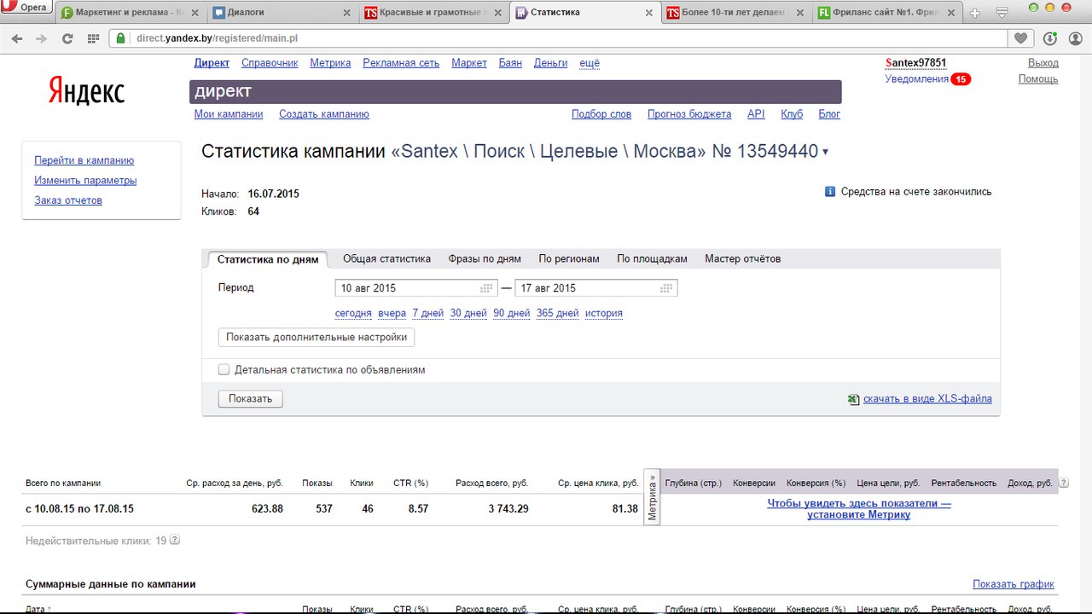Open the По площадкам tab
The width and height of the screenshot is (1092, 614).
652,258
